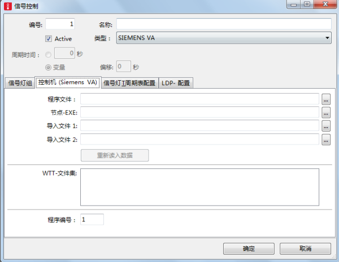Click the 程序编号 field
The image size is (339, 262).
(x=92, y=220)
